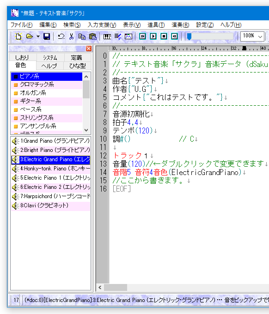Open the 表示(V) menu

(x=132, y=25)
